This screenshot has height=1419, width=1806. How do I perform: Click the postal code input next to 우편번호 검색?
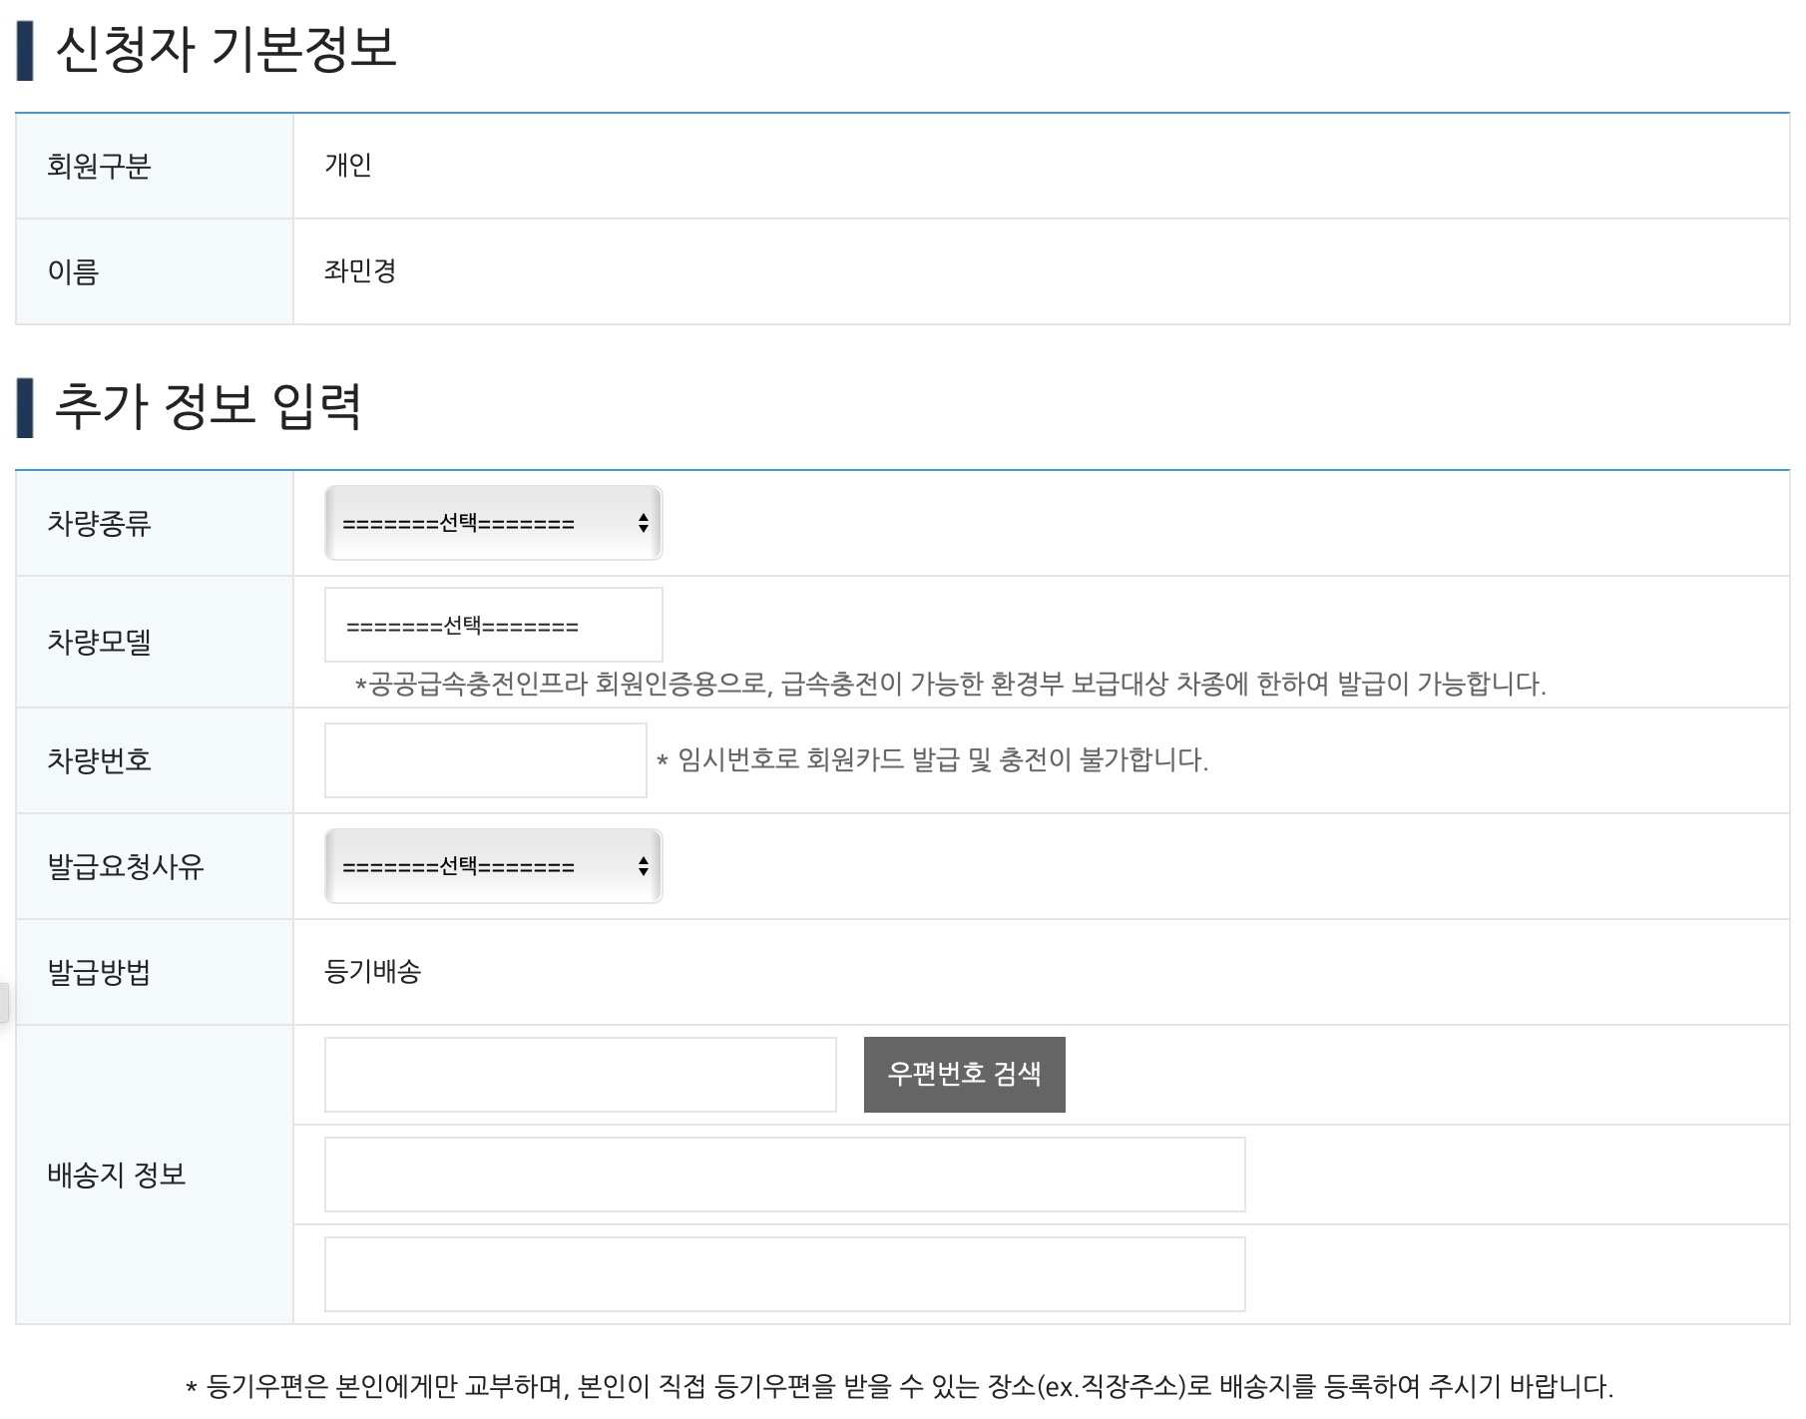point(579,1074)
